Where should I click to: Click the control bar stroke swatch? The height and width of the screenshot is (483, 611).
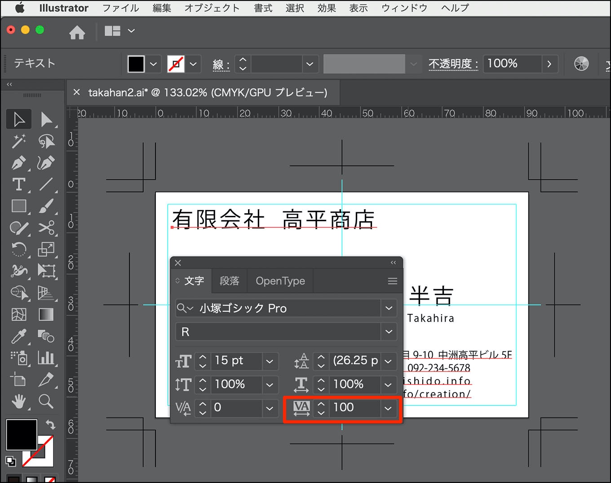tap(176, 64)
